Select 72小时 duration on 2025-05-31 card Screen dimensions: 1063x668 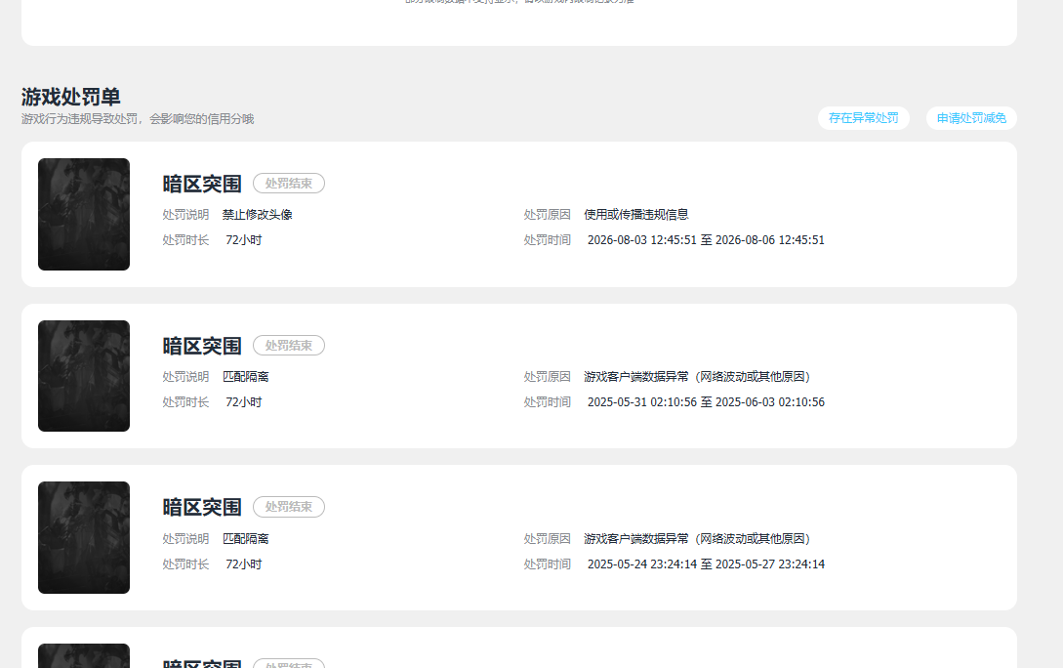[243, 402]
